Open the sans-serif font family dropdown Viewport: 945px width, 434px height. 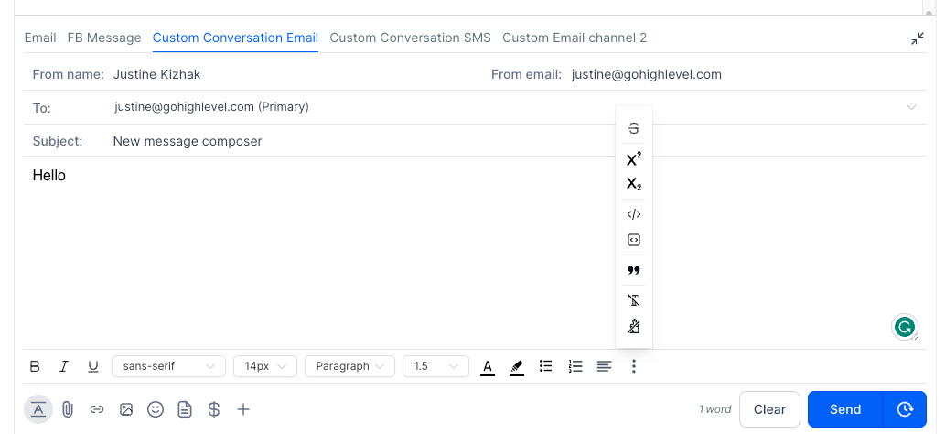(168, 366)
